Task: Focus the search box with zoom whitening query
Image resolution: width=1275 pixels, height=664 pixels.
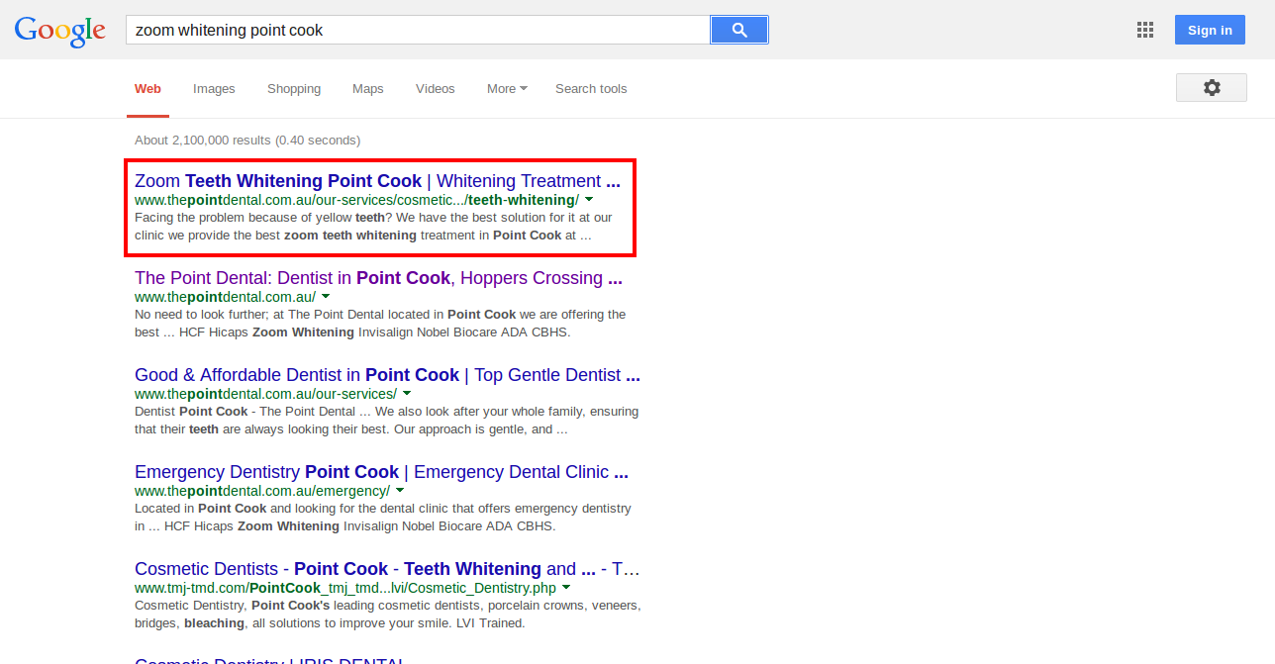Action: pos(418,30)
